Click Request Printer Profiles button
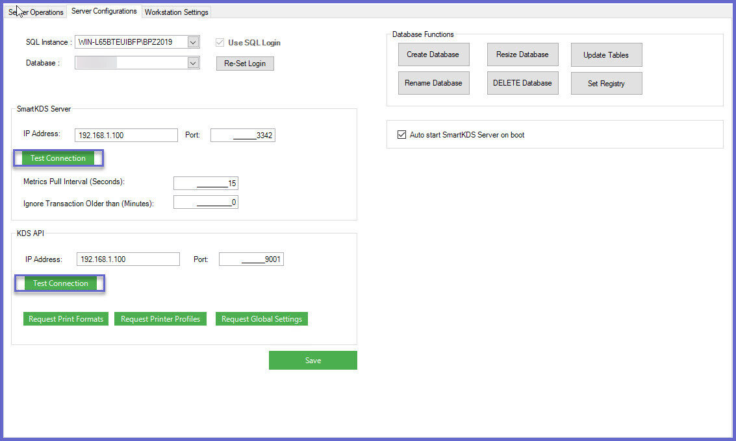 tap(160, 319)
